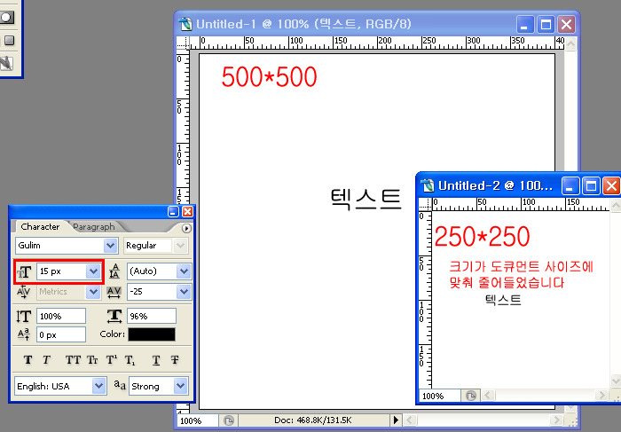Image resolution: width=621 pixels, height=432 pixels.
Task: Click the Untitled-1 ruler origin corner
Action: pyautogui.click(x=183, y=43)
